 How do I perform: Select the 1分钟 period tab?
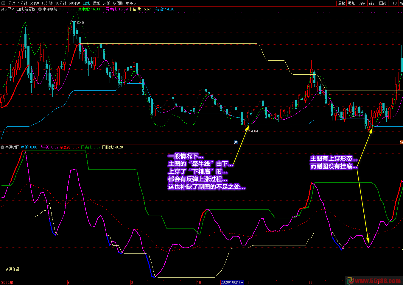tap(23, 3)
